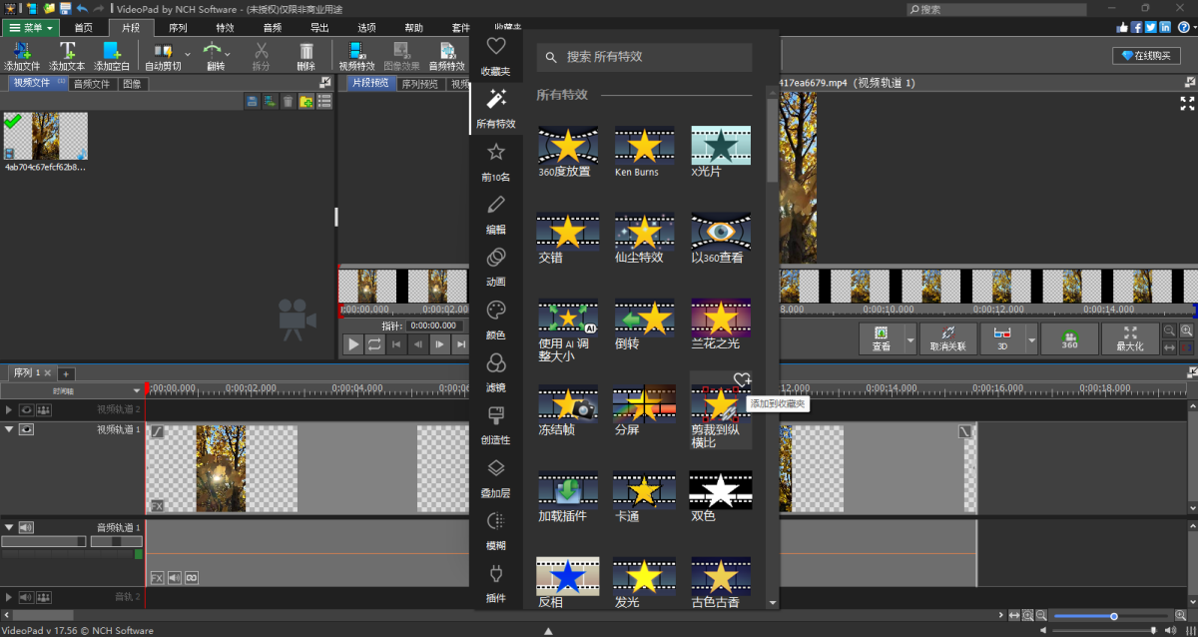This screenshot has height=637, width=1198.
Task: Switch to the 导出 export ribbon tab
Action: [x=319, y=27]
